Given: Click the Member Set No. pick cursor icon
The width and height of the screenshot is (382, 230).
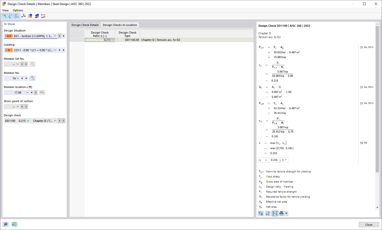Looking at the screenshot, I should coord(32,64).
